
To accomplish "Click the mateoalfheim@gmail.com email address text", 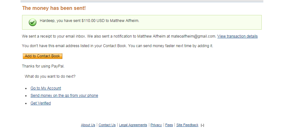I will point(194,36).
